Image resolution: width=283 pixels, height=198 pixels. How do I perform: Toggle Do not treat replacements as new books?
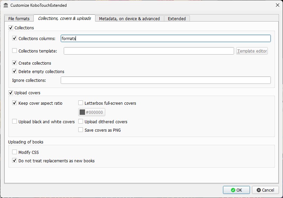[x=15, y=161]
